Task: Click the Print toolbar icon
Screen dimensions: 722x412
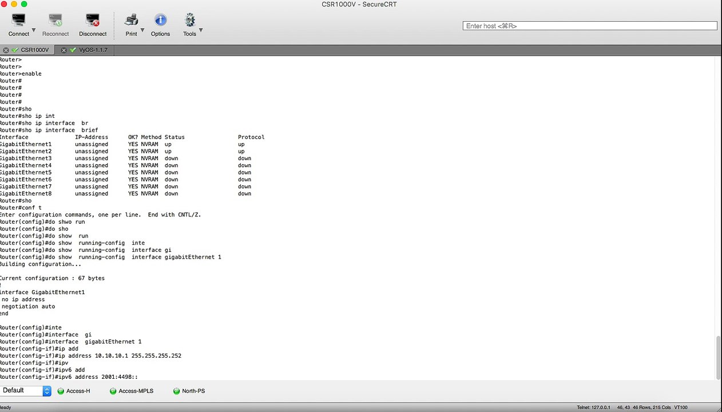Action: pos(131,21)
